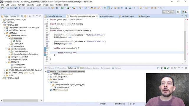Click the Project Explorer horizontal scrollbar
The width and height of the screenshot is (189, 106).
coord(20,100)
